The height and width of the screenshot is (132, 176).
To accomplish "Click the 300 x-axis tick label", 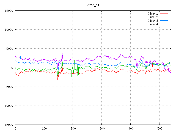I will point(102,128).
